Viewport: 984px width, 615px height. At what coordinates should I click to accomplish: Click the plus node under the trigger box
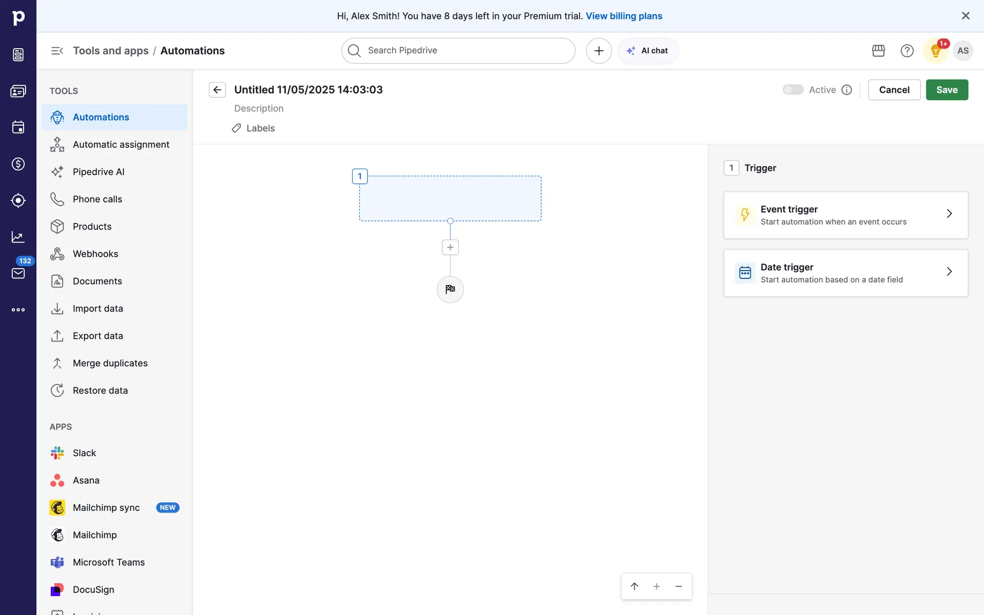point(450,248)
